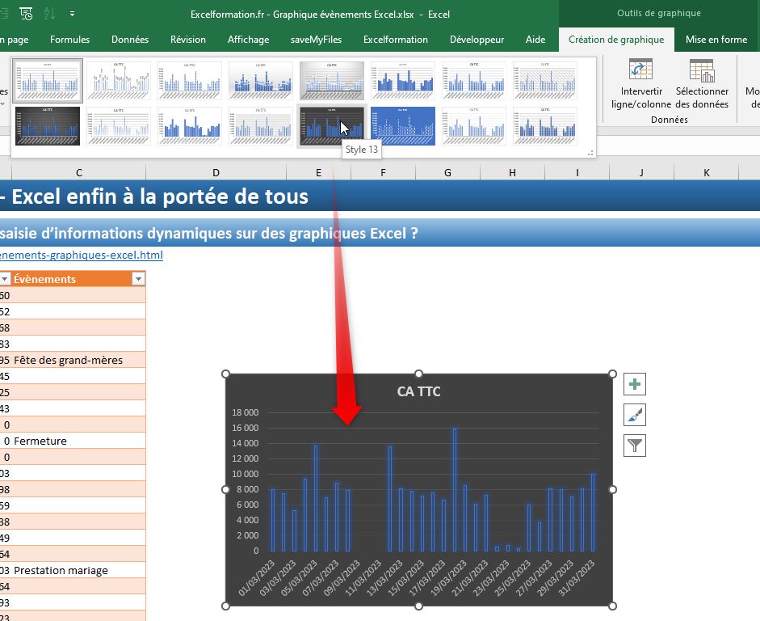Open the Développeur ribbon tab
The image size is (760, 621).
(x=478, y=39)
